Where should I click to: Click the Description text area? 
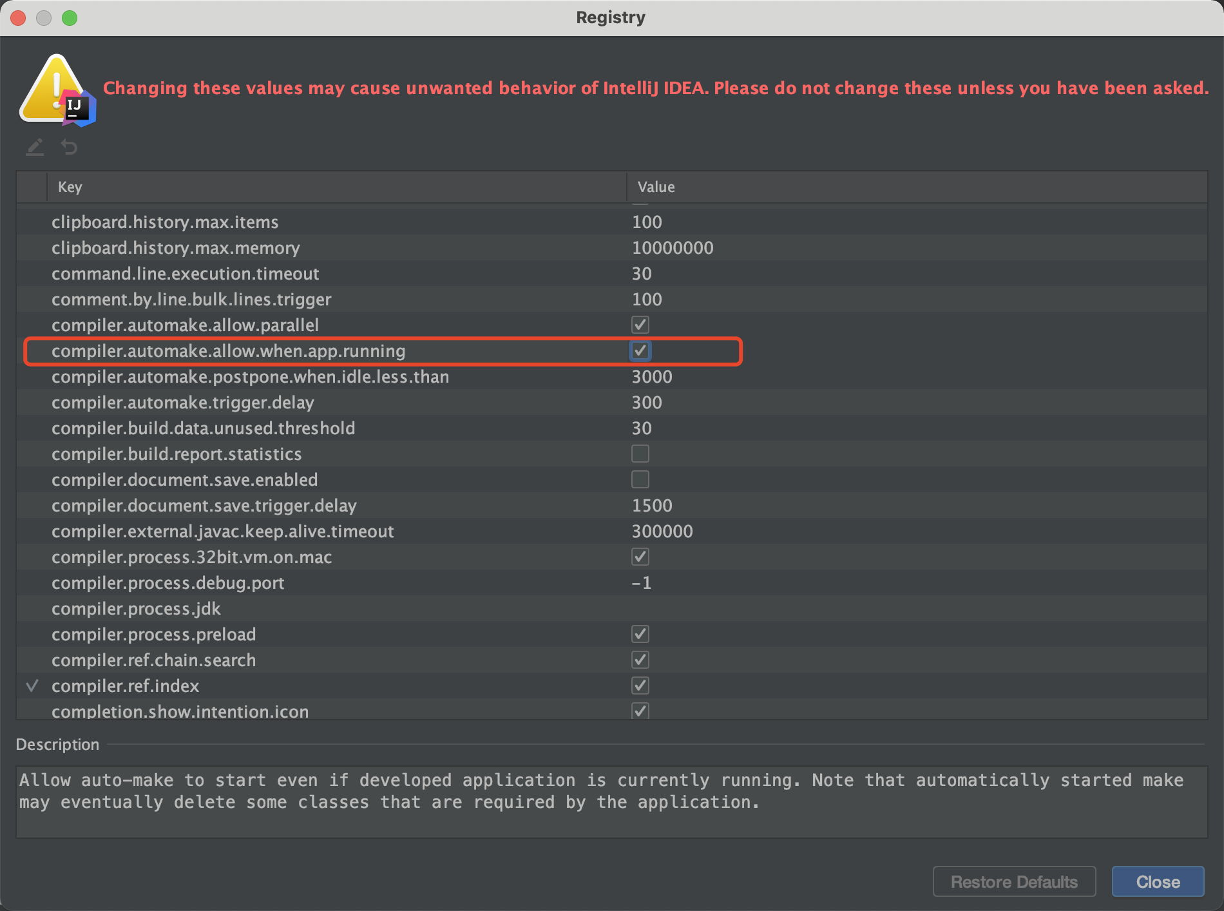(x=611, y=801)
